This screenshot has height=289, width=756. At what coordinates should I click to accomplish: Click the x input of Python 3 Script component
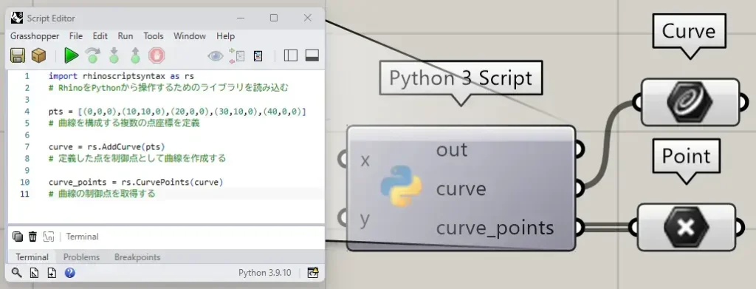(365, 160)
